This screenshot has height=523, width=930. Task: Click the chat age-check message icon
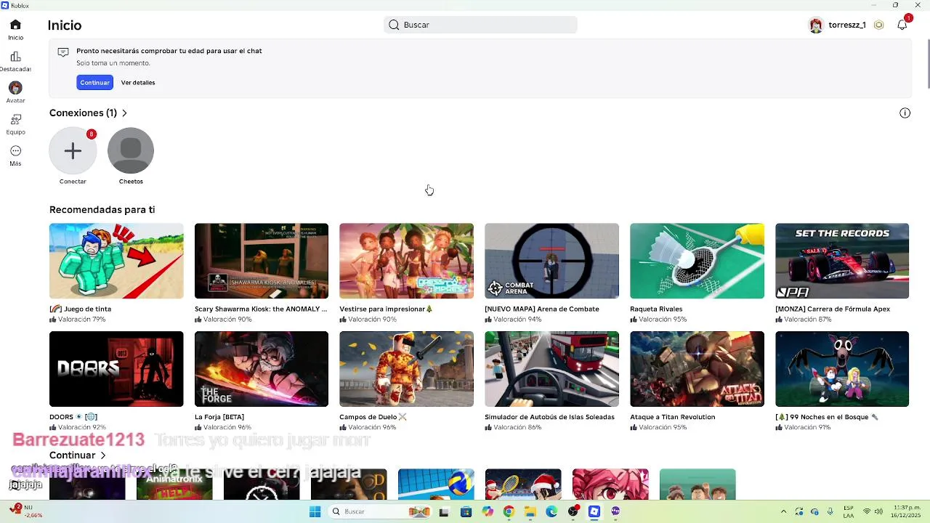click(63, 52)
